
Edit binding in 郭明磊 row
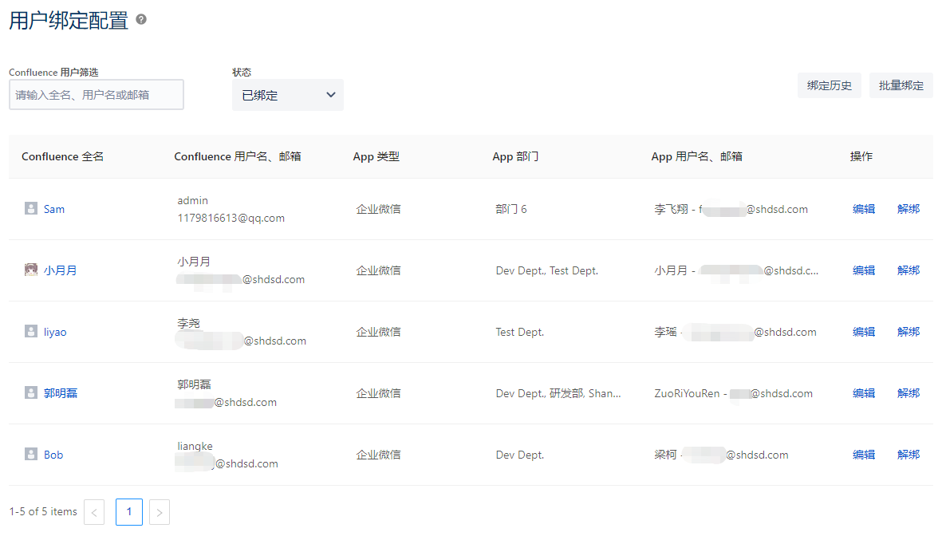863,393
